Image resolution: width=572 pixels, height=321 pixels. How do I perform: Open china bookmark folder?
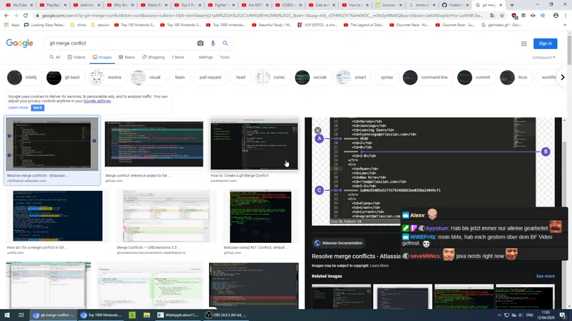tap(78, 25)
